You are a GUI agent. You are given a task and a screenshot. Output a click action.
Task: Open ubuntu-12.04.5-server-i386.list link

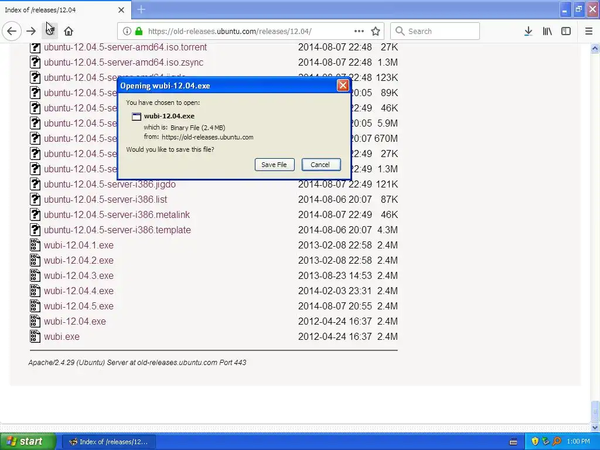point(105,199)
